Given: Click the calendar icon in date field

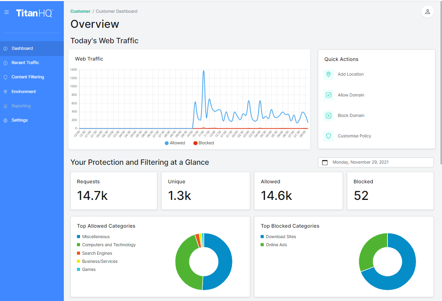Looking at the screenshot, I should 325,162.
